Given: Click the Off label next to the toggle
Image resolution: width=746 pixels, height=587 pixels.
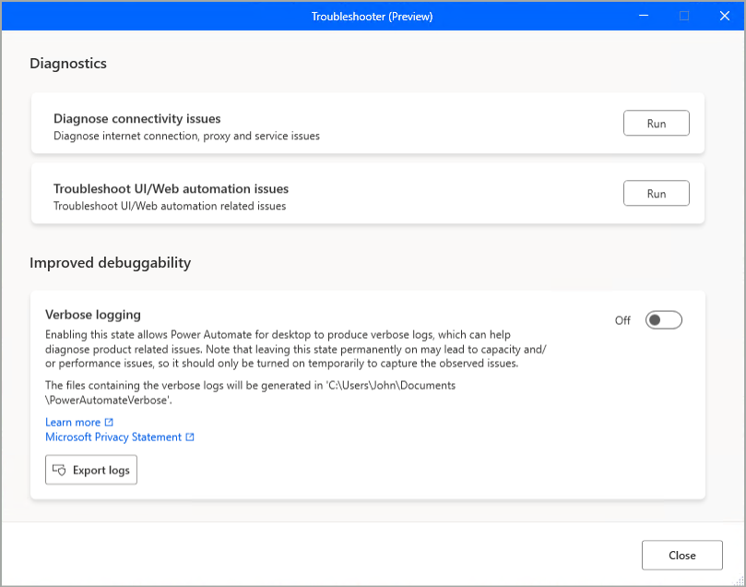Looking at the screenshot, I should 622,319.
